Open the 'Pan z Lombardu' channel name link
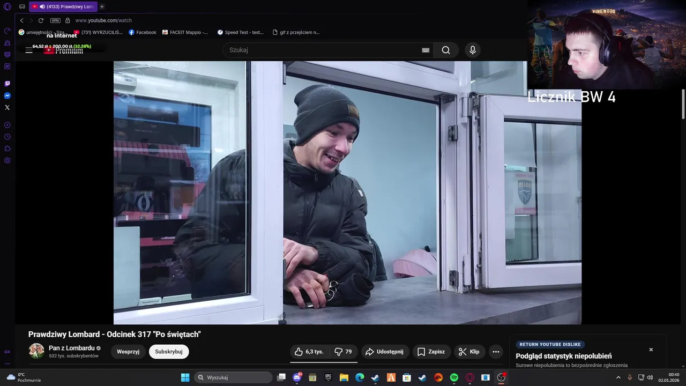Image resolution: width=686 pixels, height=386 pixels. coord(72,348)
